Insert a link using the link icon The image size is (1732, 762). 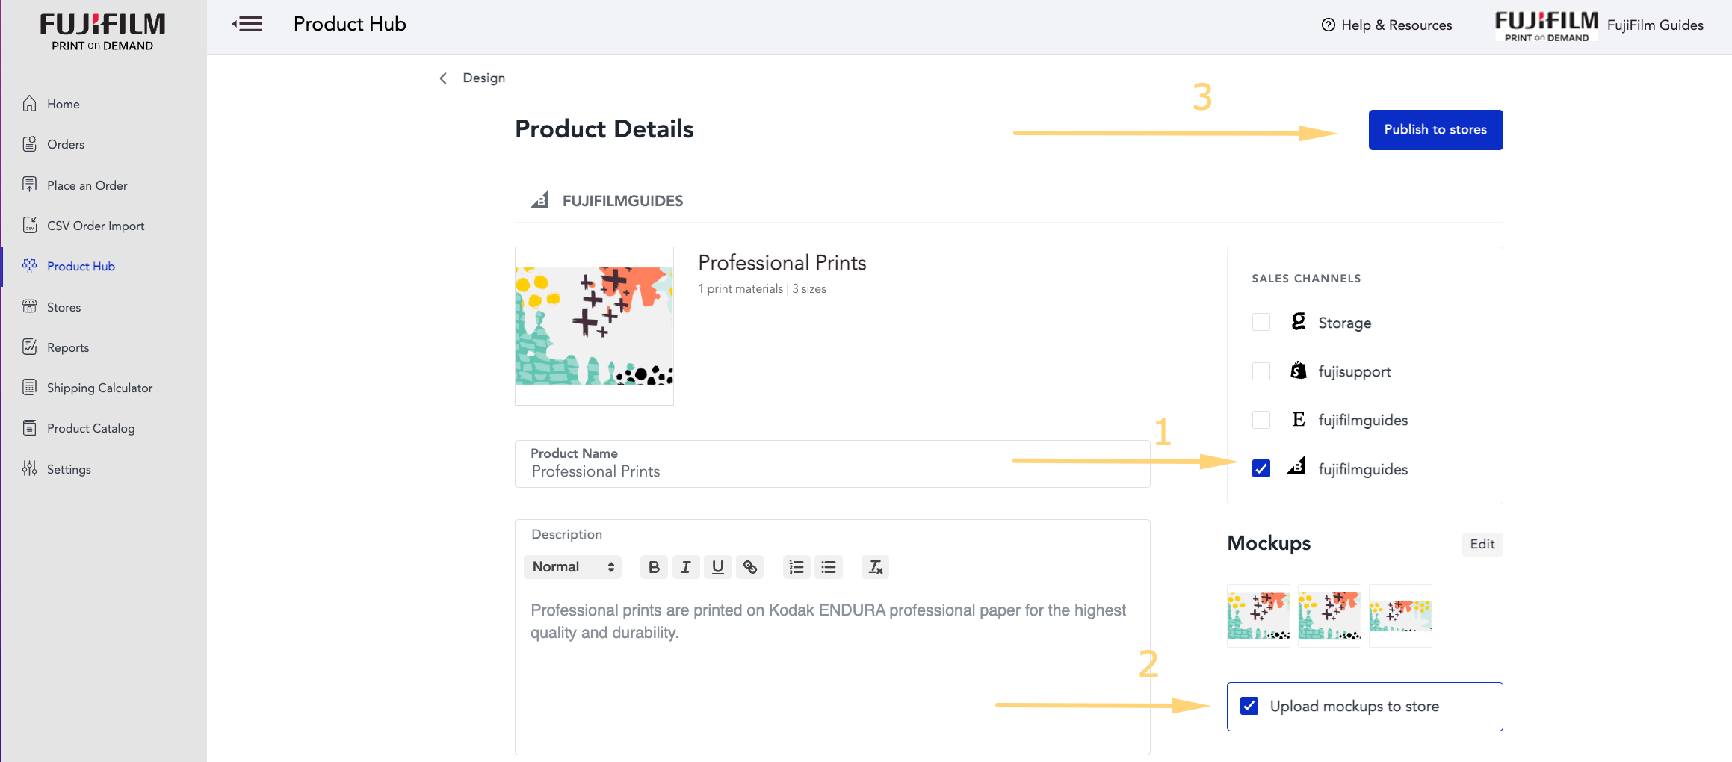[750, 567]
